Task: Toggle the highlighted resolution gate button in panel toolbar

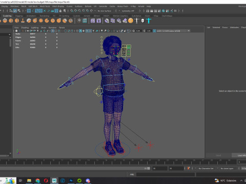Action: pyautogui.click(x=53, y=31)
